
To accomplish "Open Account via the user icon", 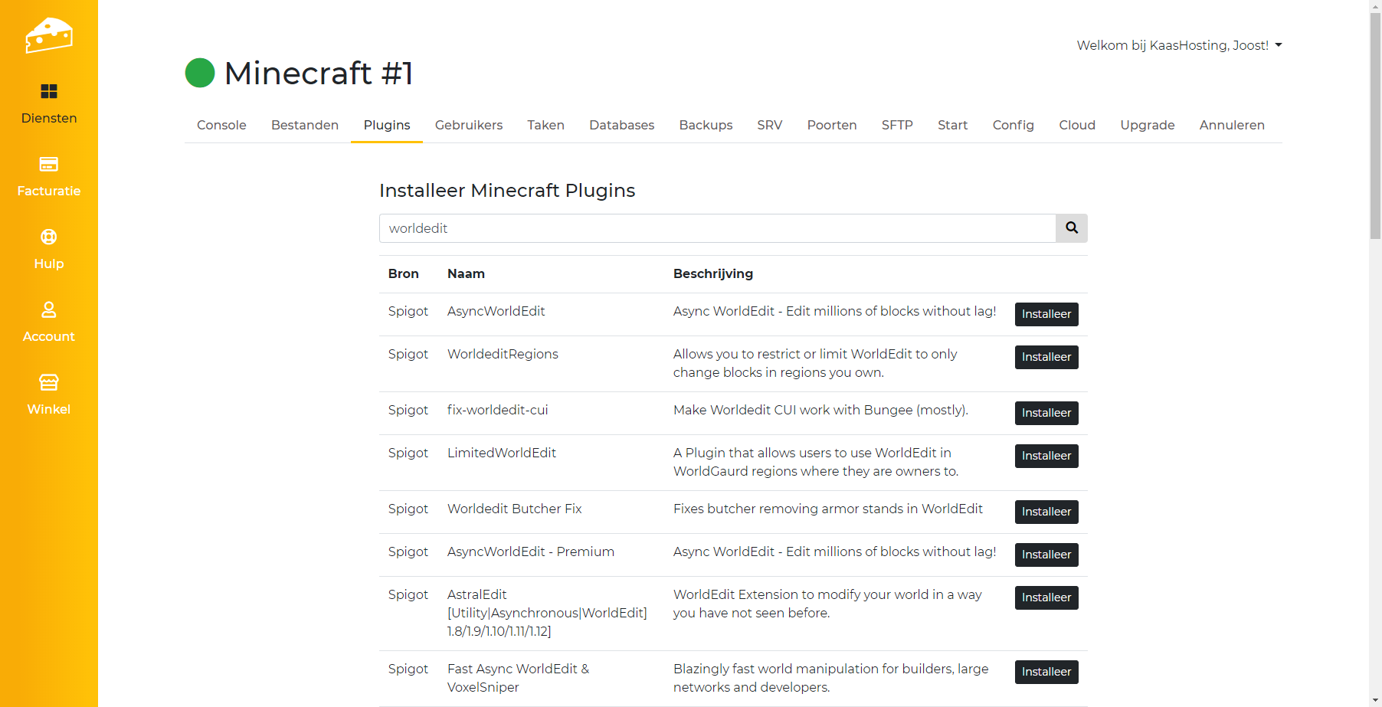I will [x=49, y=310].
